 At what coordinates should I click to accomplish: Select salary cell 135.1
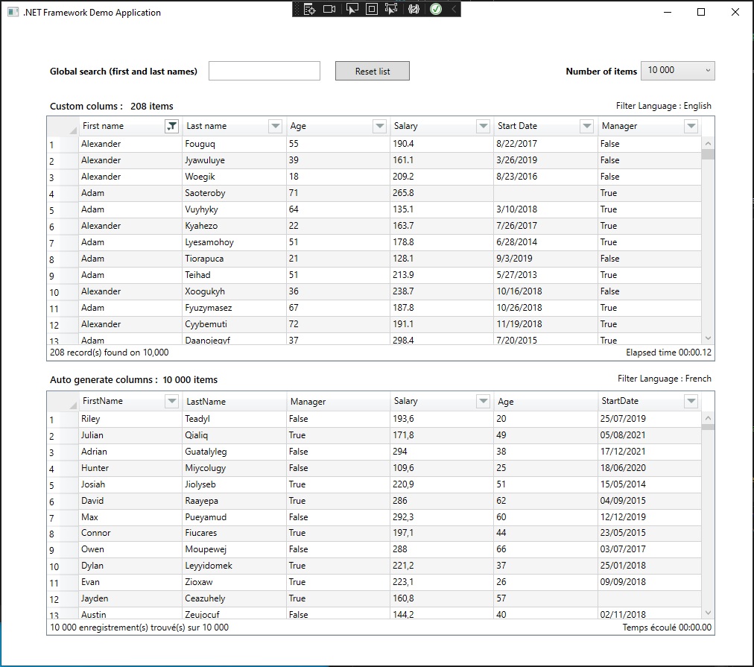[442, 209]
